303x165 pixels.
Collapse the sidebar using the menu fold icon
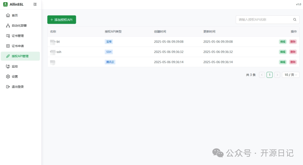(x=35, y=4)
